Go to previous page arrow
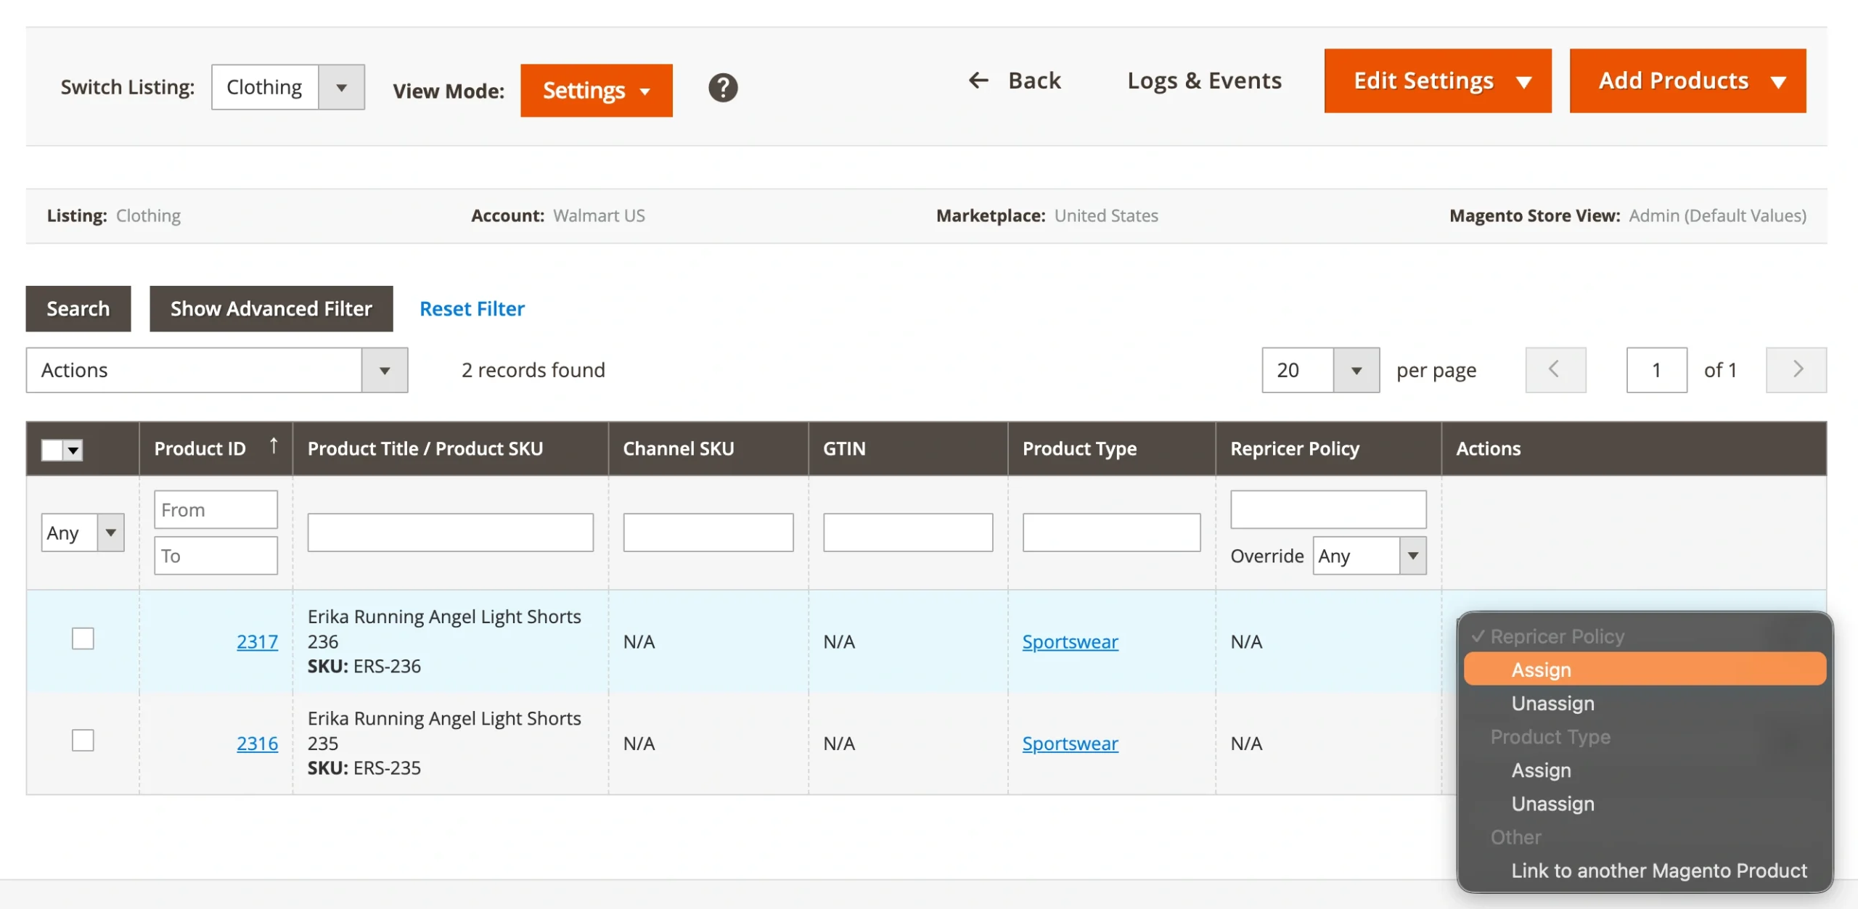The image size is (1858, 909). [x=1555, y=370]
